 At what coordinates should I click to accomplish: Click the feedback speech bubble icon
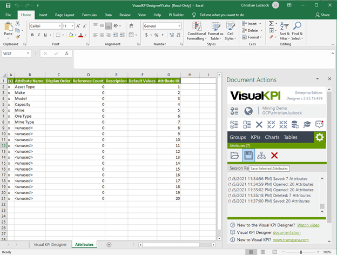coord(319,124)
